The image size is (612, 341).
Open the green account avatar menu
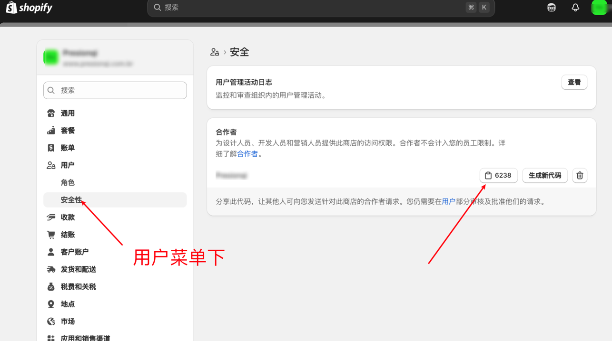(x=599, y=8)
